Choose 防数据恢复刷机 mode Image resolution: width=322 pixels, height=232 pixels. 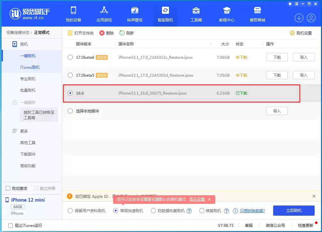(x=153, y=211)
